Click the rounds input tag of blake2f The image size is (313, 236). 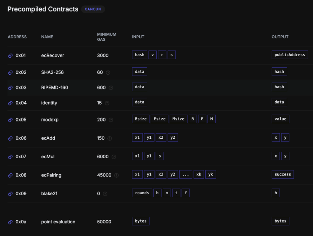tap(142, 193)
